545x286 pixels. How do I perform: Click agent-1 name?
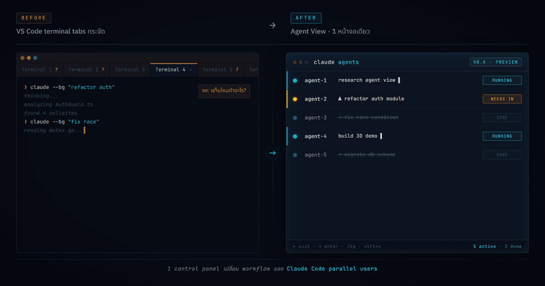point(316,80)
